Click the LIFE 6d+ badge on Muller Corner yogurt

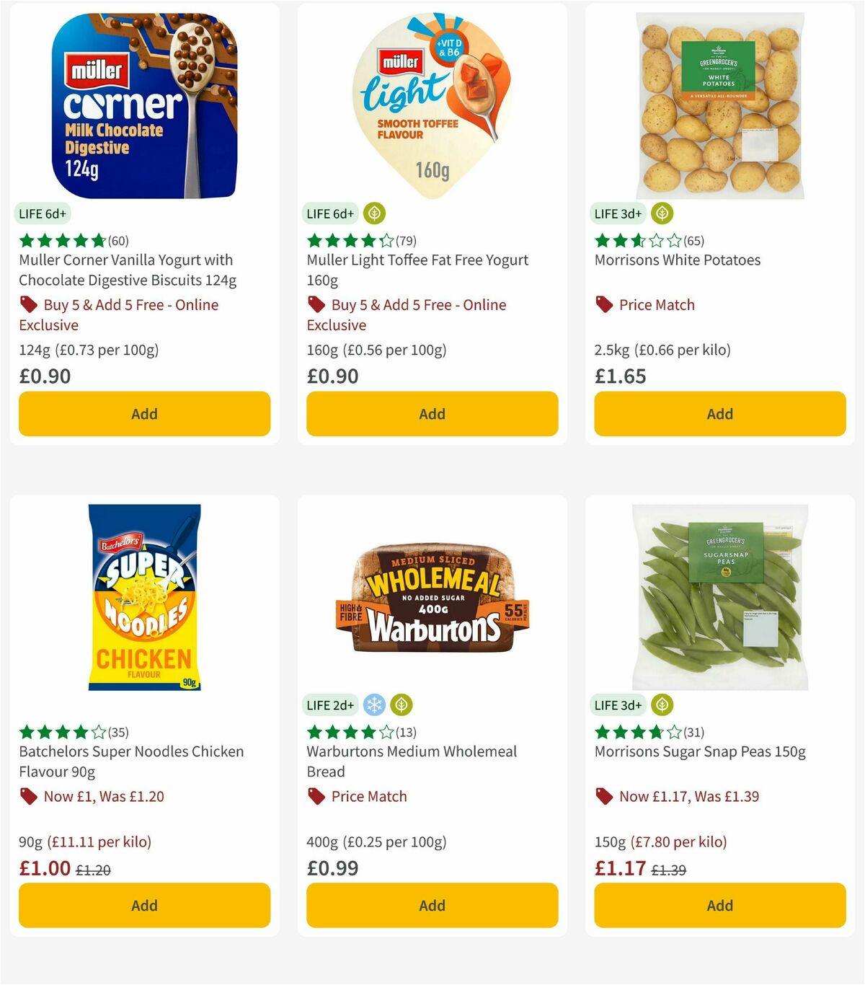point(42,213)
